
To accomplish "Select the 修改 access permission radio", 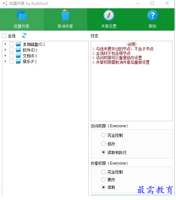I will click(x=103, y=144).
